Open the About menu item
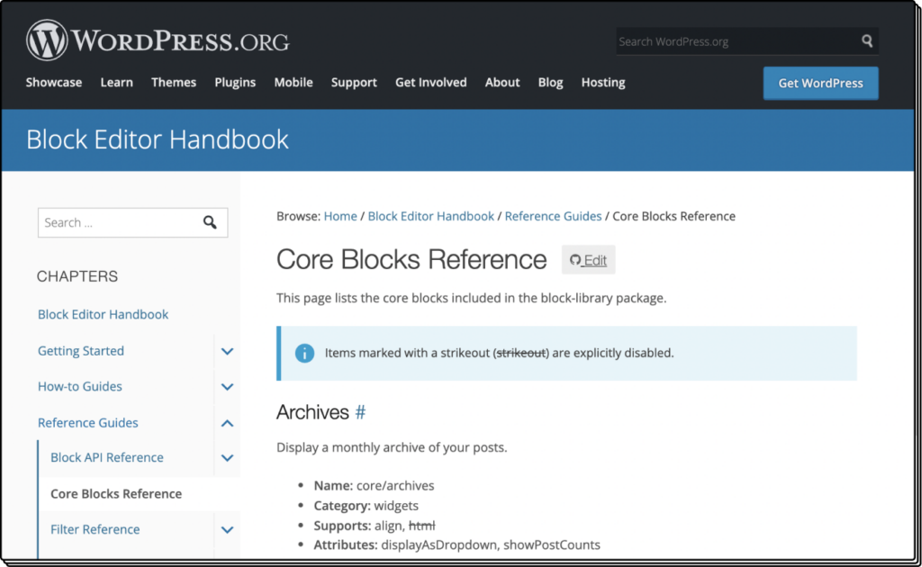The height and width of the screenshot is (567, 922). [502, 82]
